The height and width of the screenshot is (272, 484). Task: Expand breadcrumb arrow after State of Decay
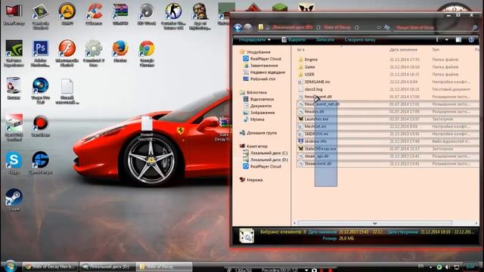click(x=356, y=27)
